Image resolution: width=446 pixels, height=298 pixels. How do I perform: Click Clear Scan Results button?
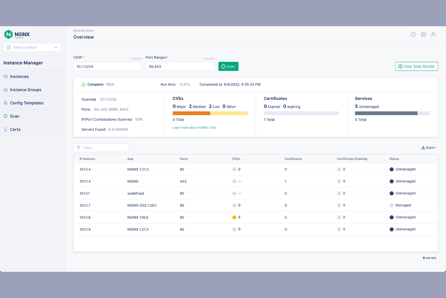click(x=416, y=66)
